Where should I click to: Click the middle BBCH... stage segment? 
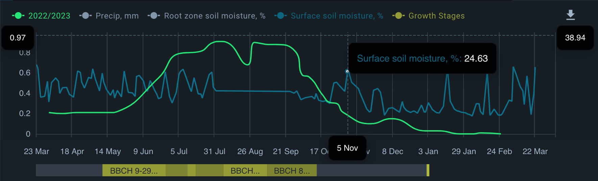[x=245, y=171]
